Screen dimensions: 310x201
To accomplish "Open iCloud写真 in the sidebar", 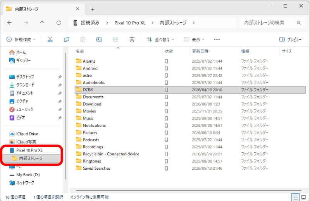I will (23, 142).
